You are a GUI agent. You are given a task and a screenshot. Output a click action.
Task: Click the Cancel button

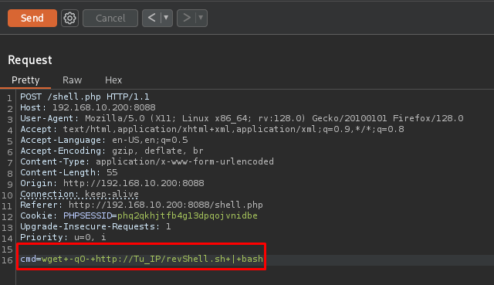click(x=110, y=18)
